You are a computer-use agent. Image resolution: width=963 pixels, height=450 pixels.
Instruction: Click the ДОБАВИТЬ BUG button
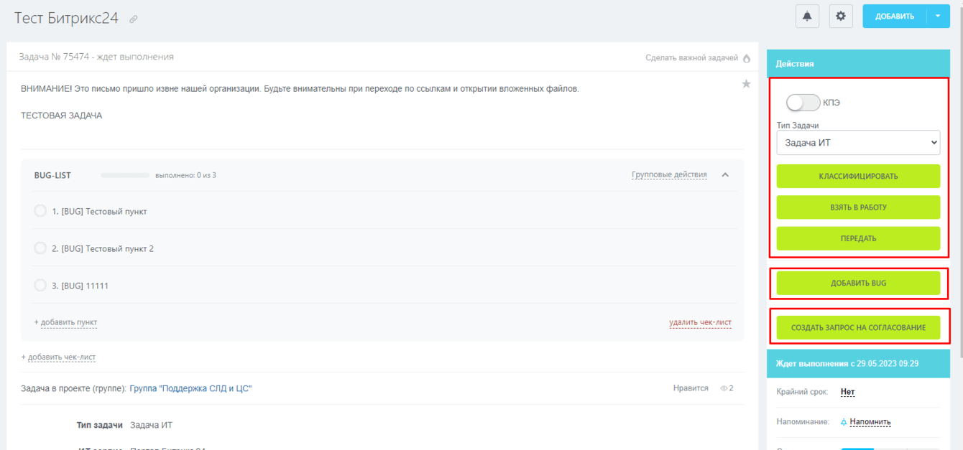coord(858,283)
